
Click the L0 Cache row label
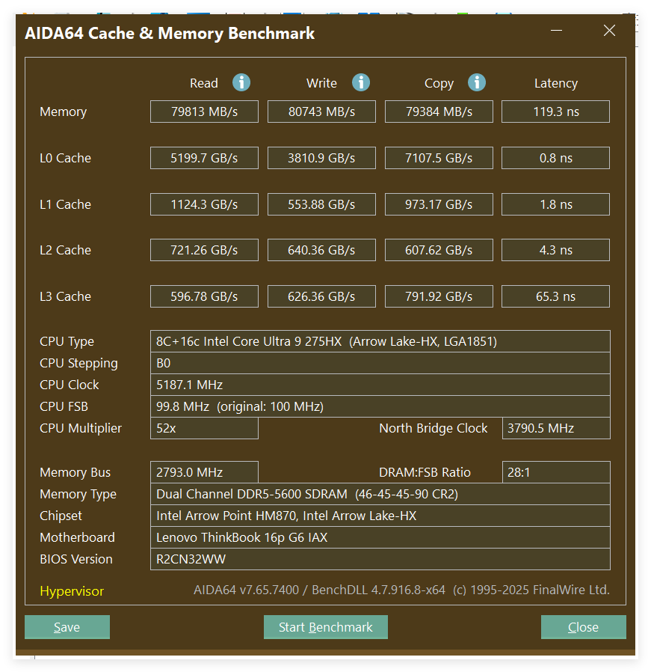65,158
